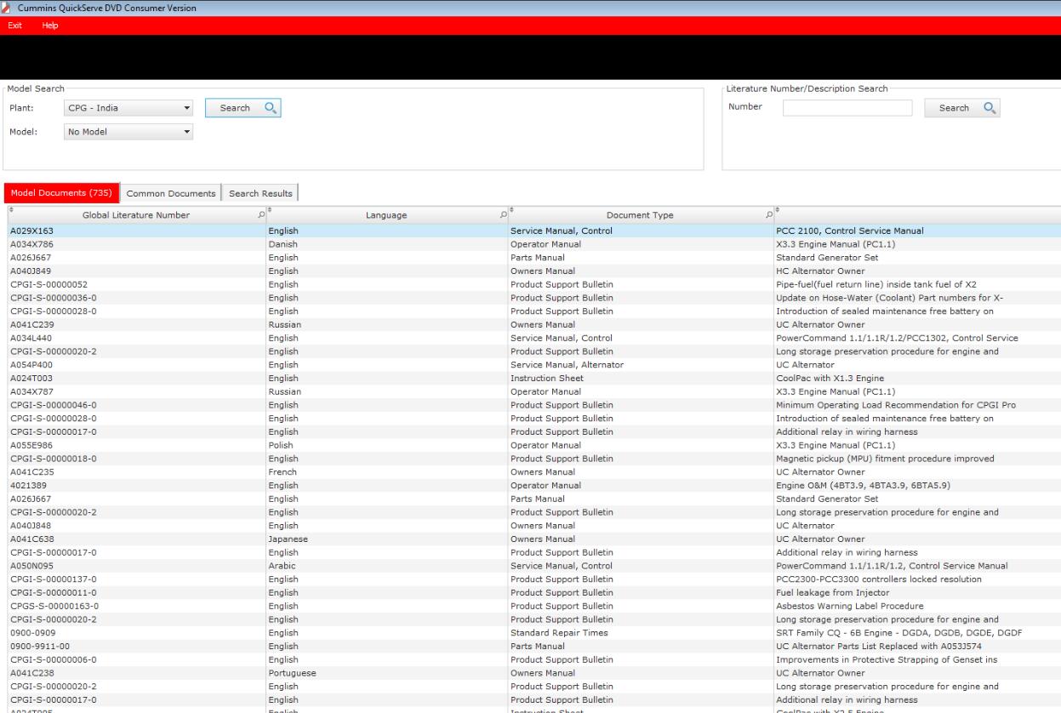Image resolution: width=1061 pixels, height=713 pixels.
Task: Click sort arrows icon in Document Type header
Action: coord(511,208)
